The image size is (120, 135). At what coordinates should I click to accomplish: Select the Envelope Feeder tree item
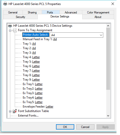pyautogui.click(x=38, y=107)
